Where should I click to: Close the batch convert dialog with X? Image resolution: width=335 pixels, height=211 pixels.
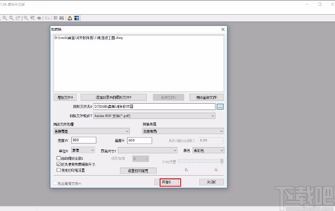(x=223, y=30)
